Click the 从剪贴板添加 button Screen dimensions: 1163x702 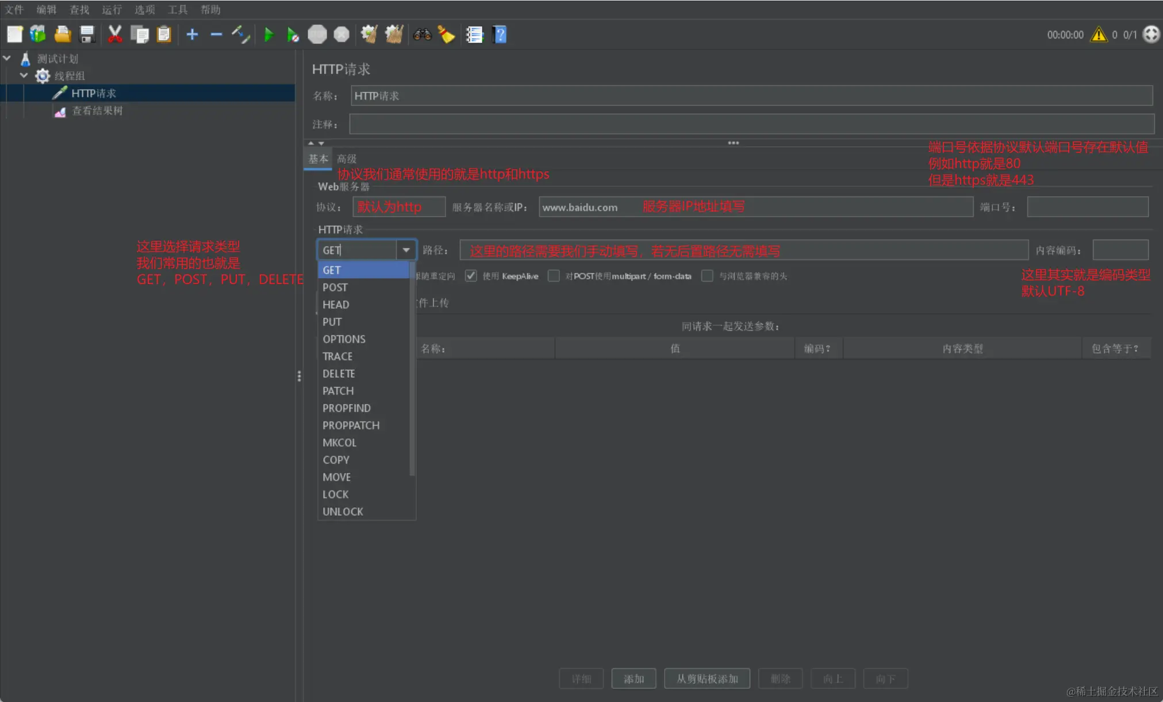[707, 679]
